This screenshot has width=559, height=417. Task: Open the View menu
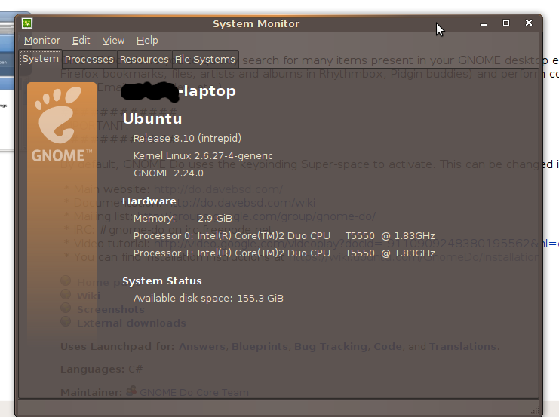click(x=113, y=41)
